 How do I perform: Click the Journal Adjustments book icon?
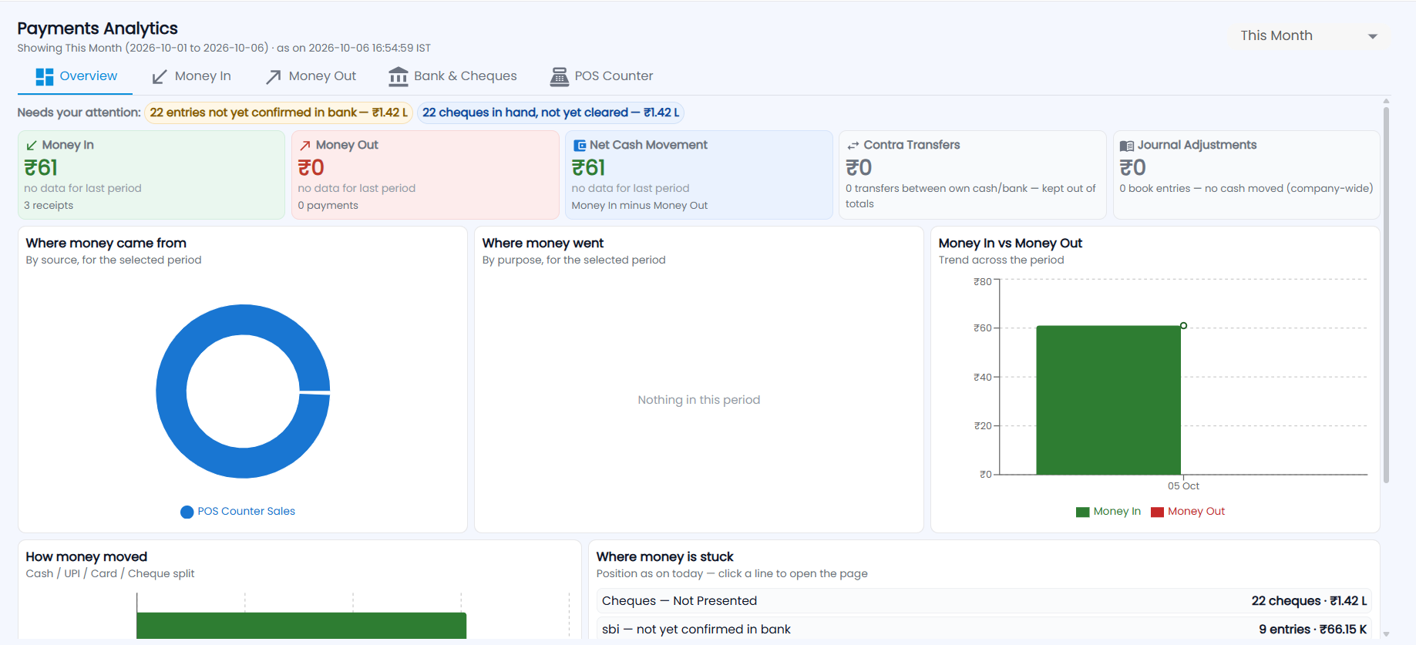1127,146
